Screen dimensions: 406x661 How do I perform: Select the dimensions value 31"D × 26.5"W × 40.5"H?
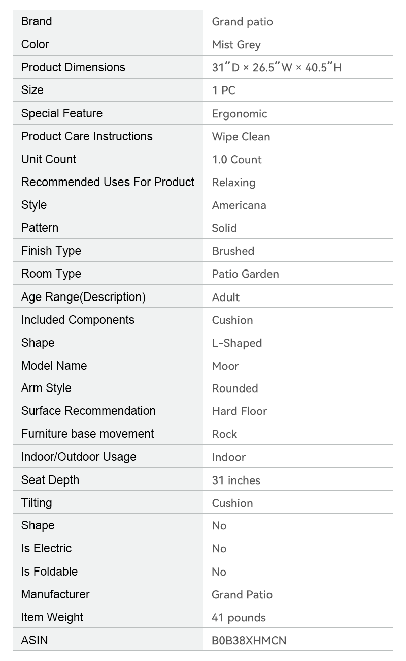pos(277,68)
